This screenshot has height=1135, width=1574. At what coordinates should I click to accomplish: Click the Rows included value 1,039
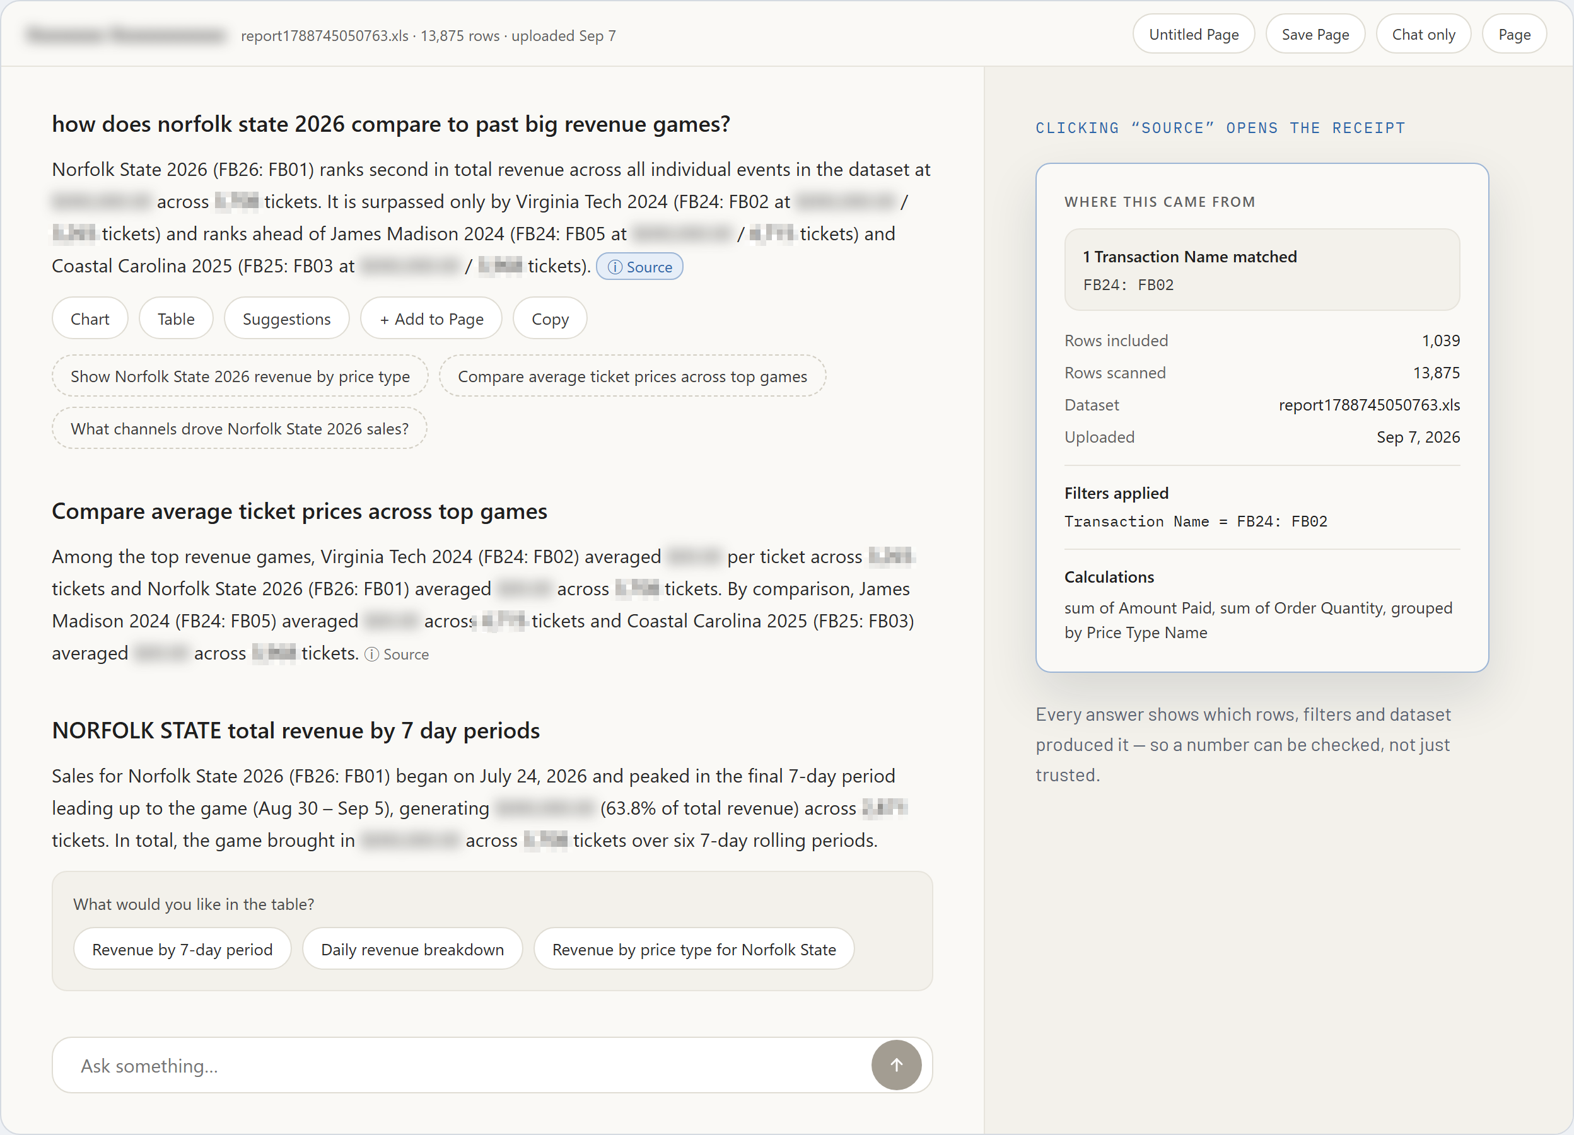(x=1441, y=340)
